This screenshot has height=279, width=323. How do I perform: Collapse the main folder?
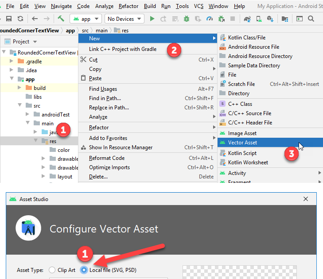(x=27, y=123)
